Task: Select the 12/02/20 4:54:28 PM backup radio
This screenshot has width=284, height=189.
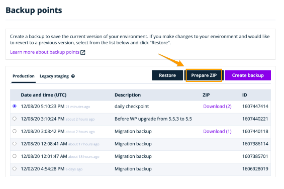Action: (x=15, y=168)
